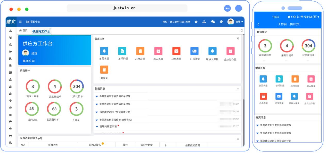Tap the 盘点结存量 icon on the mobile screen
Image resolution: width=327 pixels, height=156 pixels.
tap(309, 96)
